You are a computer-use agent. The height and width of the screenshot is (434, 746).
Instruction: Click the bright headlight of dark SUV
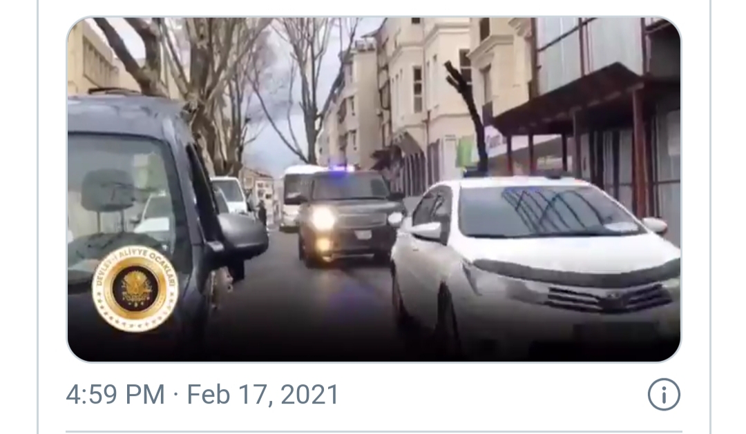click(x=323, y=218)
